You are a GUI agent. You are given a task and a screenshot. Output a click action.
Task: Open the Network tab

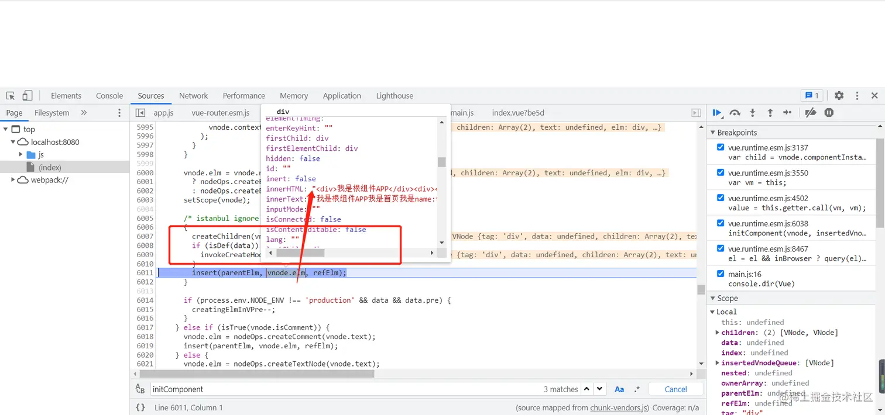pyautogui.click(x=194, y=96)
